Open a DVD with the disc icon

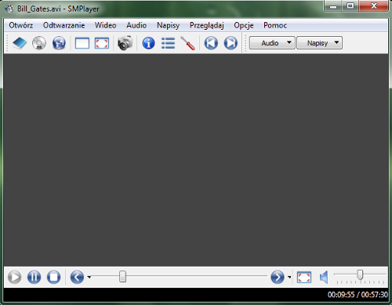pos(39,43)
